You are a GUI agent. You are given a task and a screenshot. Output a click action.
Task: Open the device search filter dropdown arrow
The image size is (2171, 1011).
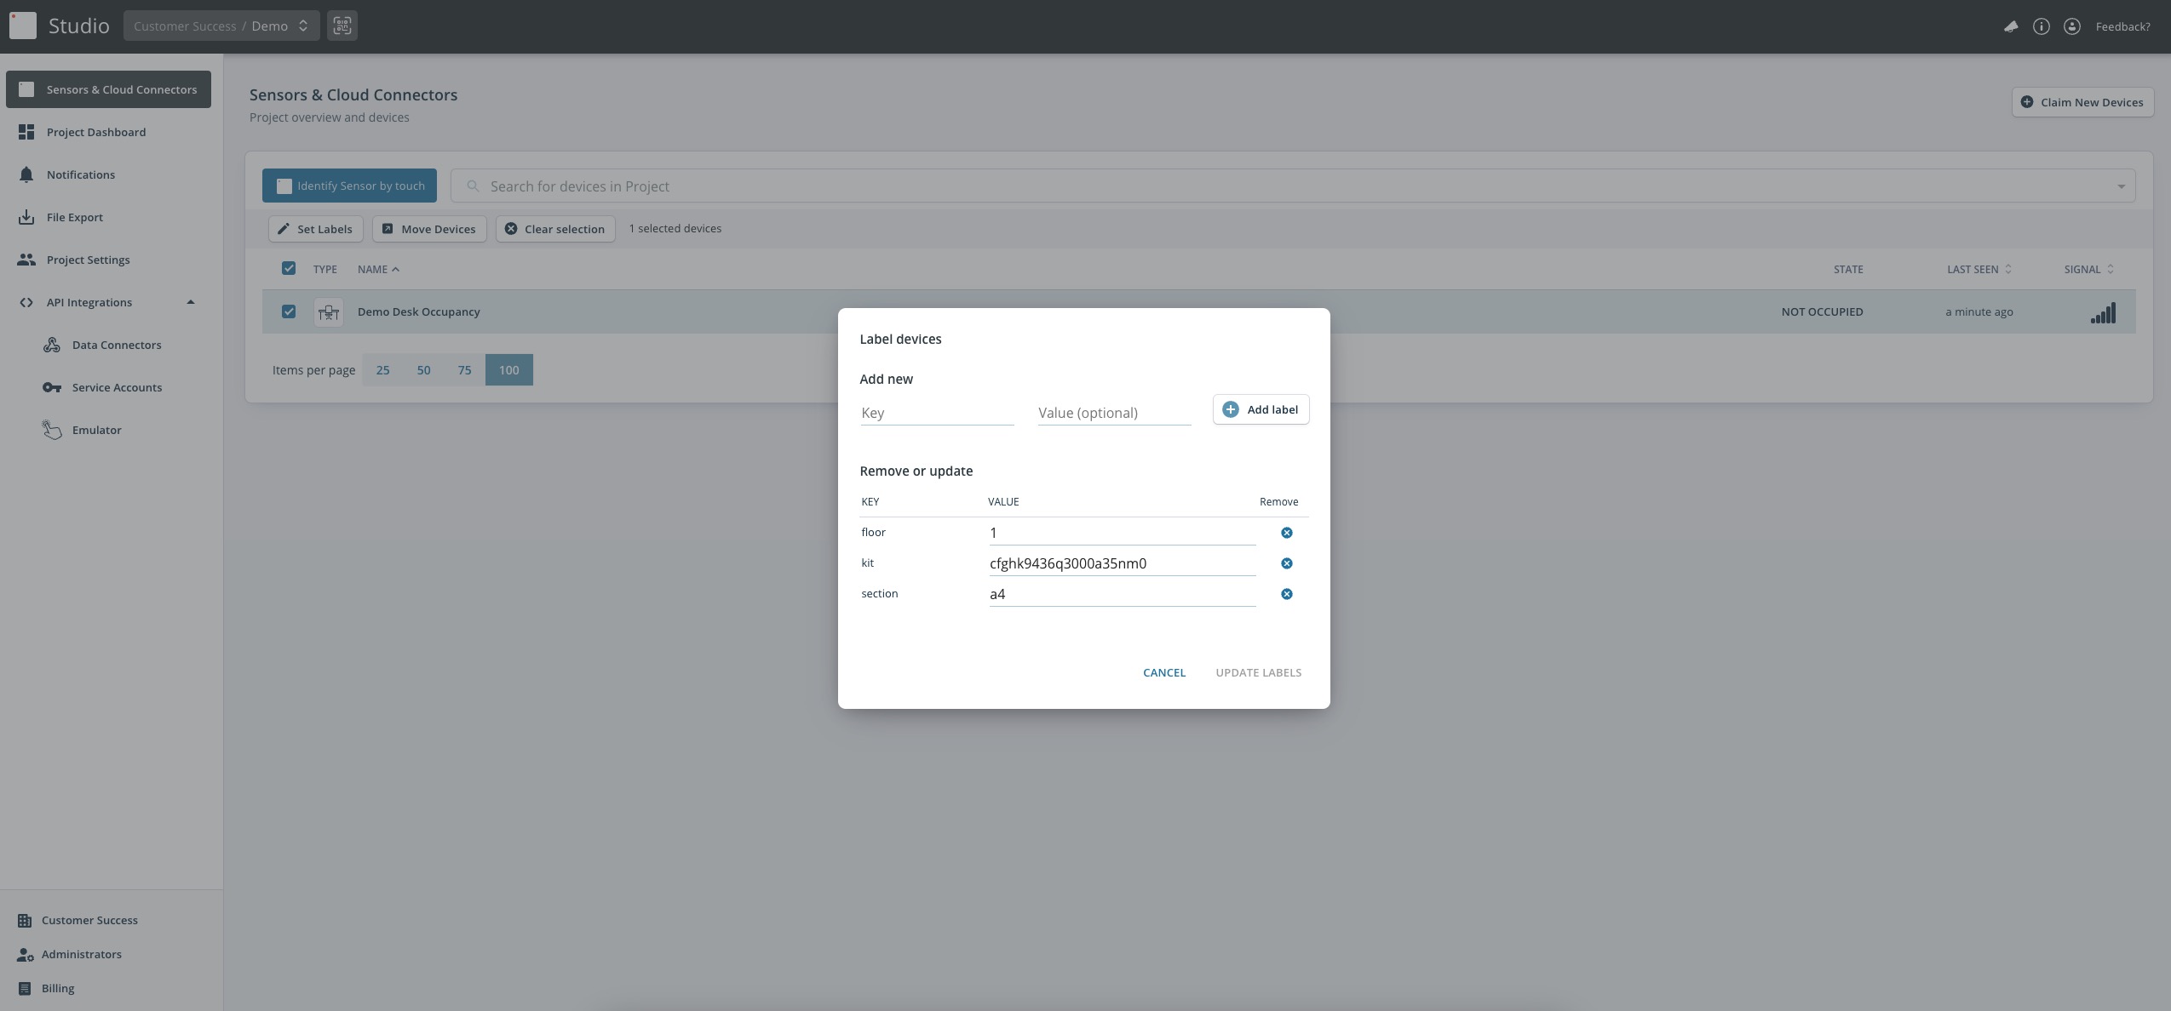(x=2121, y=186)
